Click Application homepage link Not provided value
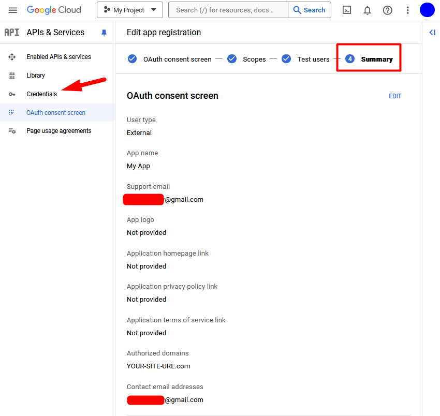Screen dimensions: 440x416 [146, 266]
